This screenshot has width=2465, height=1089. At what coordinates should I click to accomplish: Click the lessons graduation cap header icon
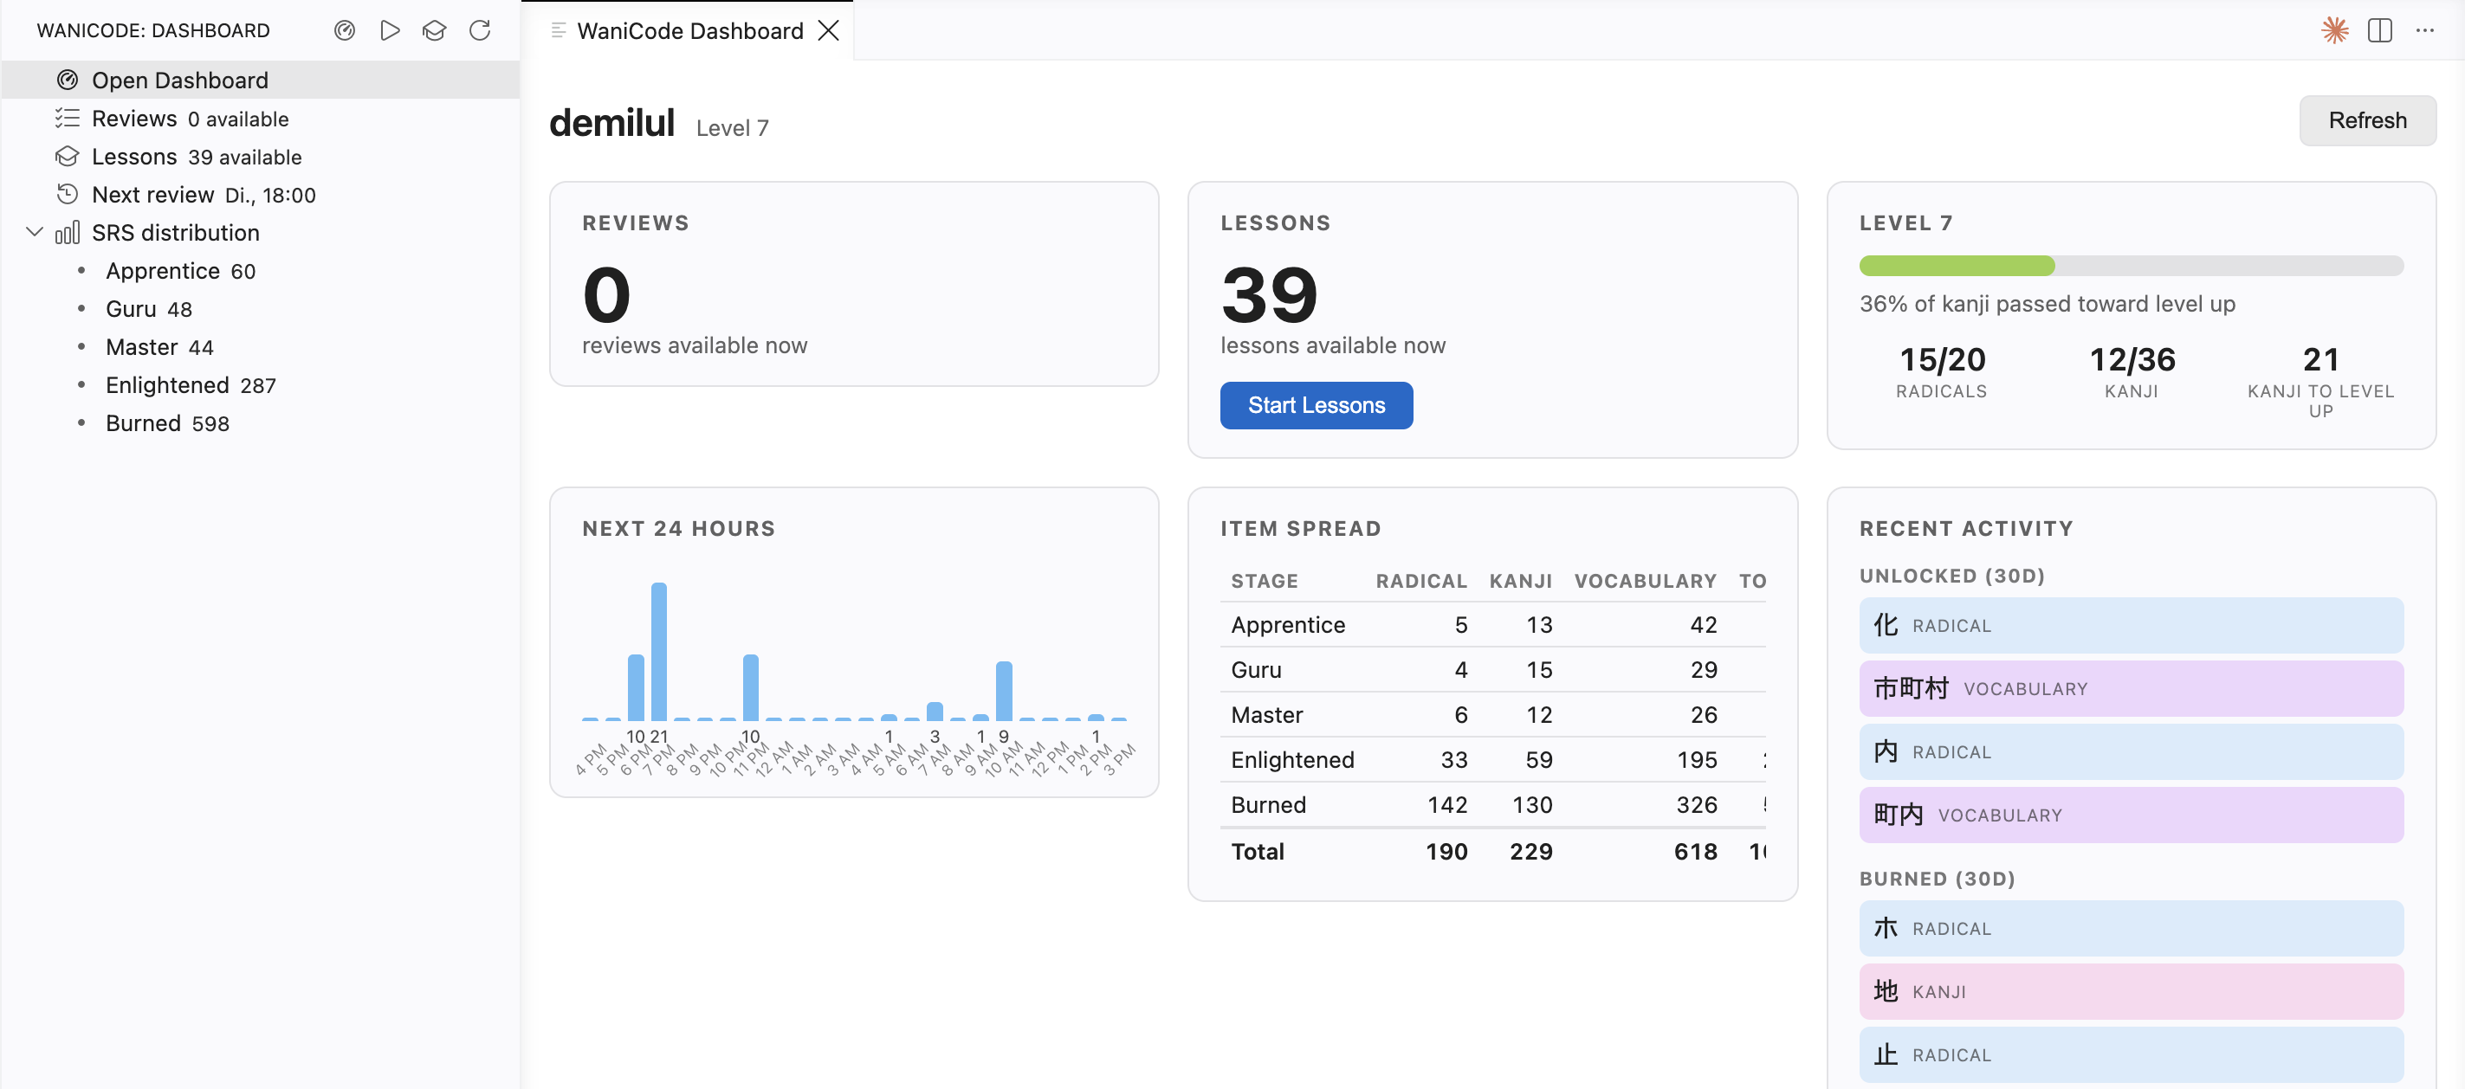(435, 30)
